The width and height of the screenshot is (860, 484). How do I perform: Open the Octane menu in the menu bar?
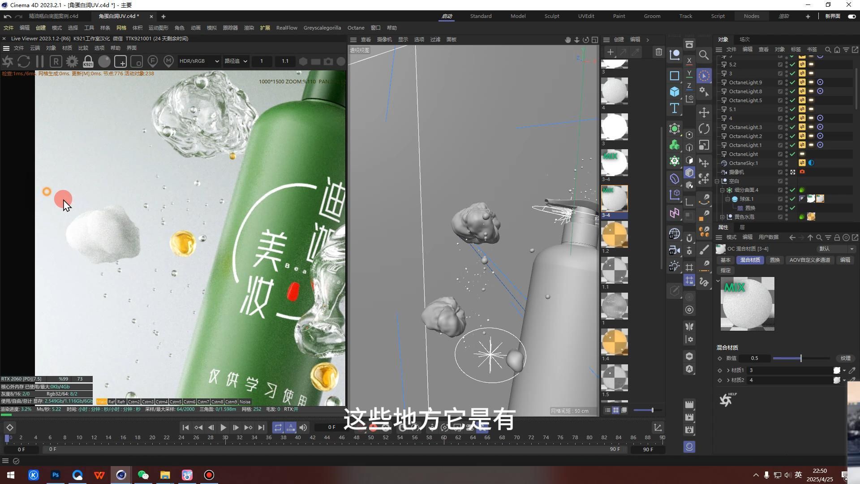(x=356, y=28)
